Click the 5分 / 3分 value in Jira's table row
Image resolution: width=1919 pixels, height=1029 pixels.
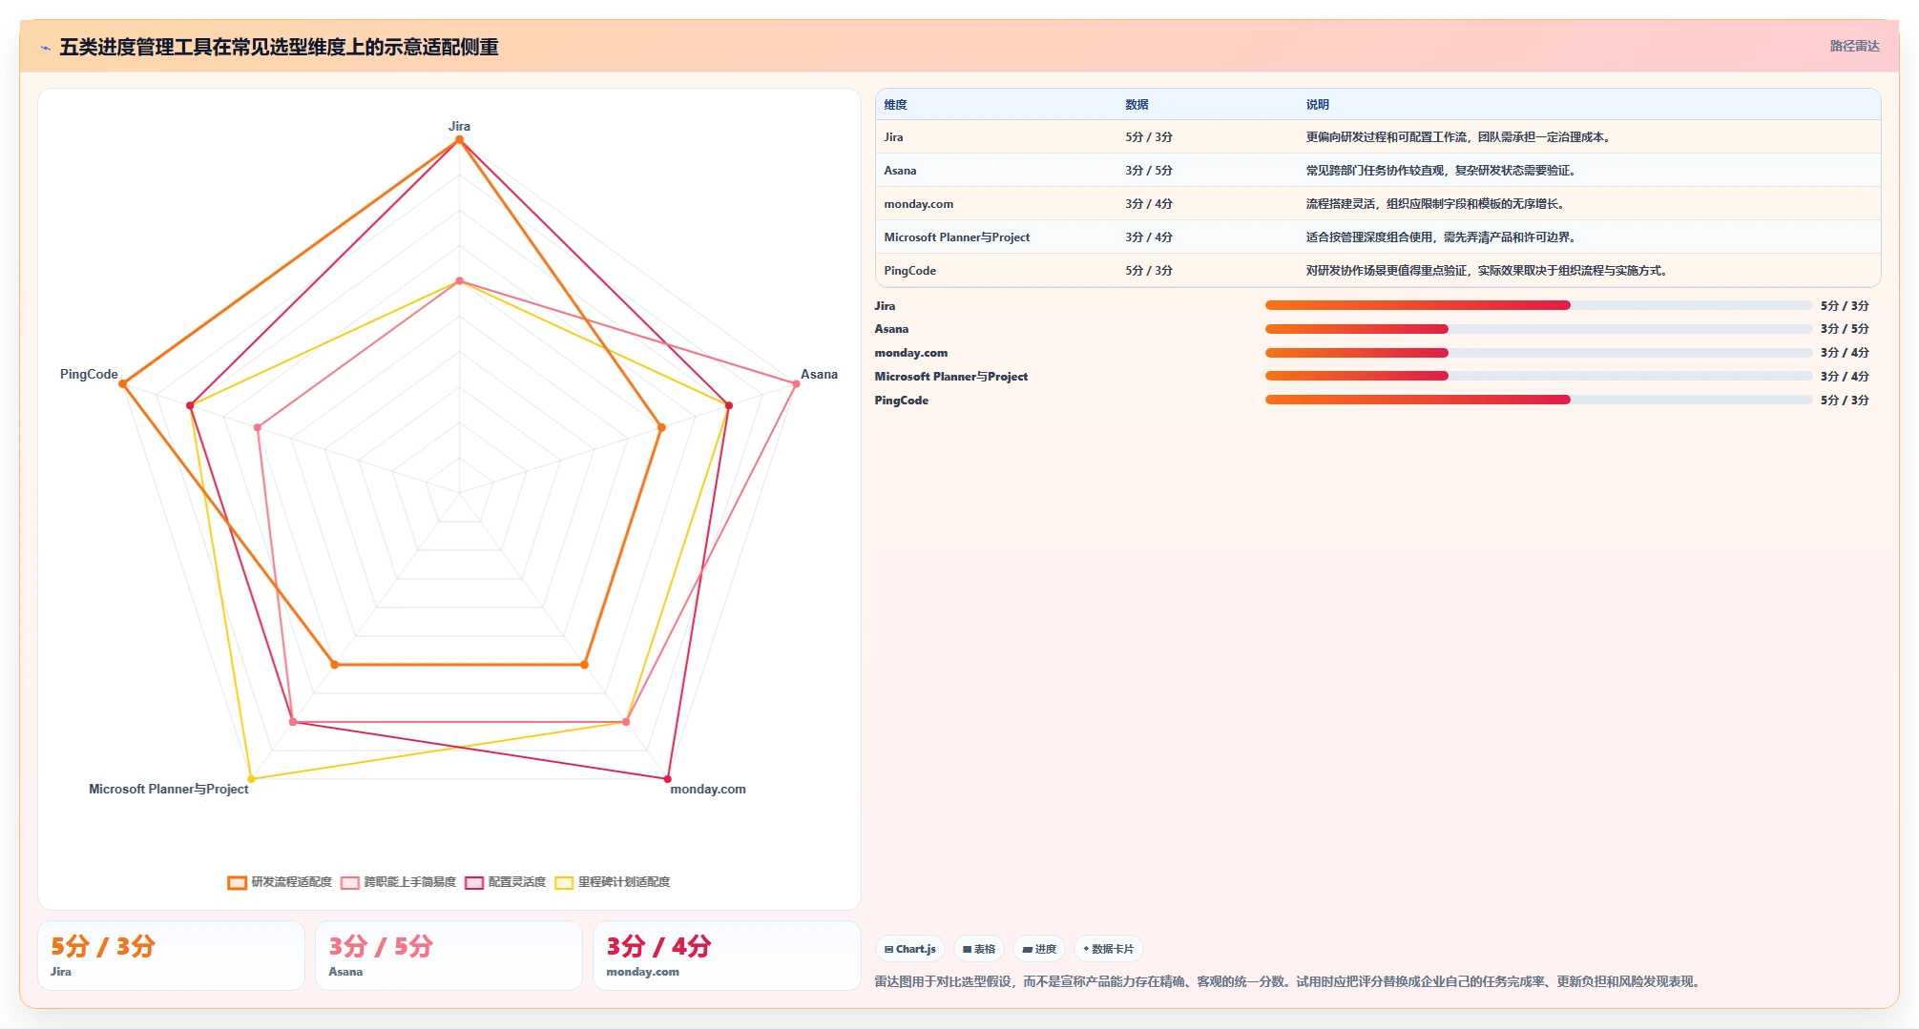[1149, 137]
